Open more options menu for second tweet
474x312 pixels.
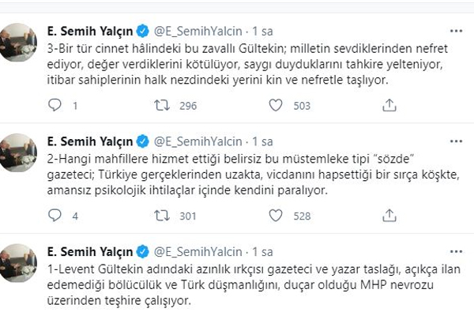coord(456,141)
